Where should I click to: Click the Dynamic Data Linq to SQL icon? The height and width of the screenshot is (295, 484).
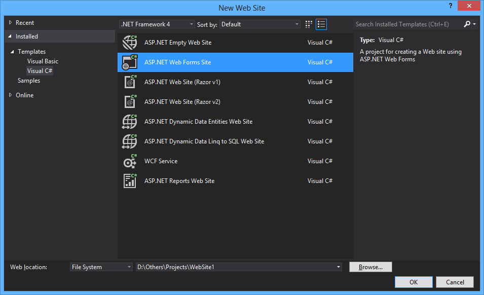130,141
